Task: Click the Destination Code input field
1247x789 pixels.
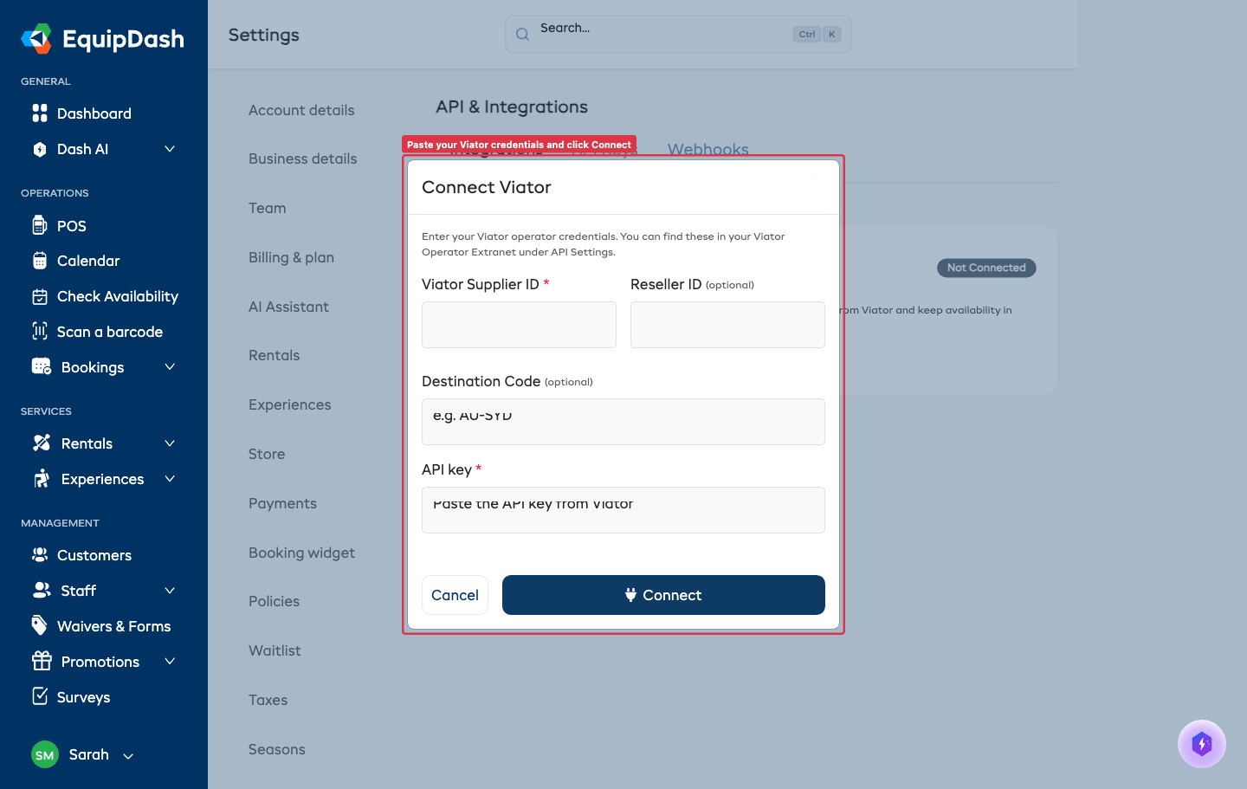Action: pyautogui.click(x=623, y=422)
